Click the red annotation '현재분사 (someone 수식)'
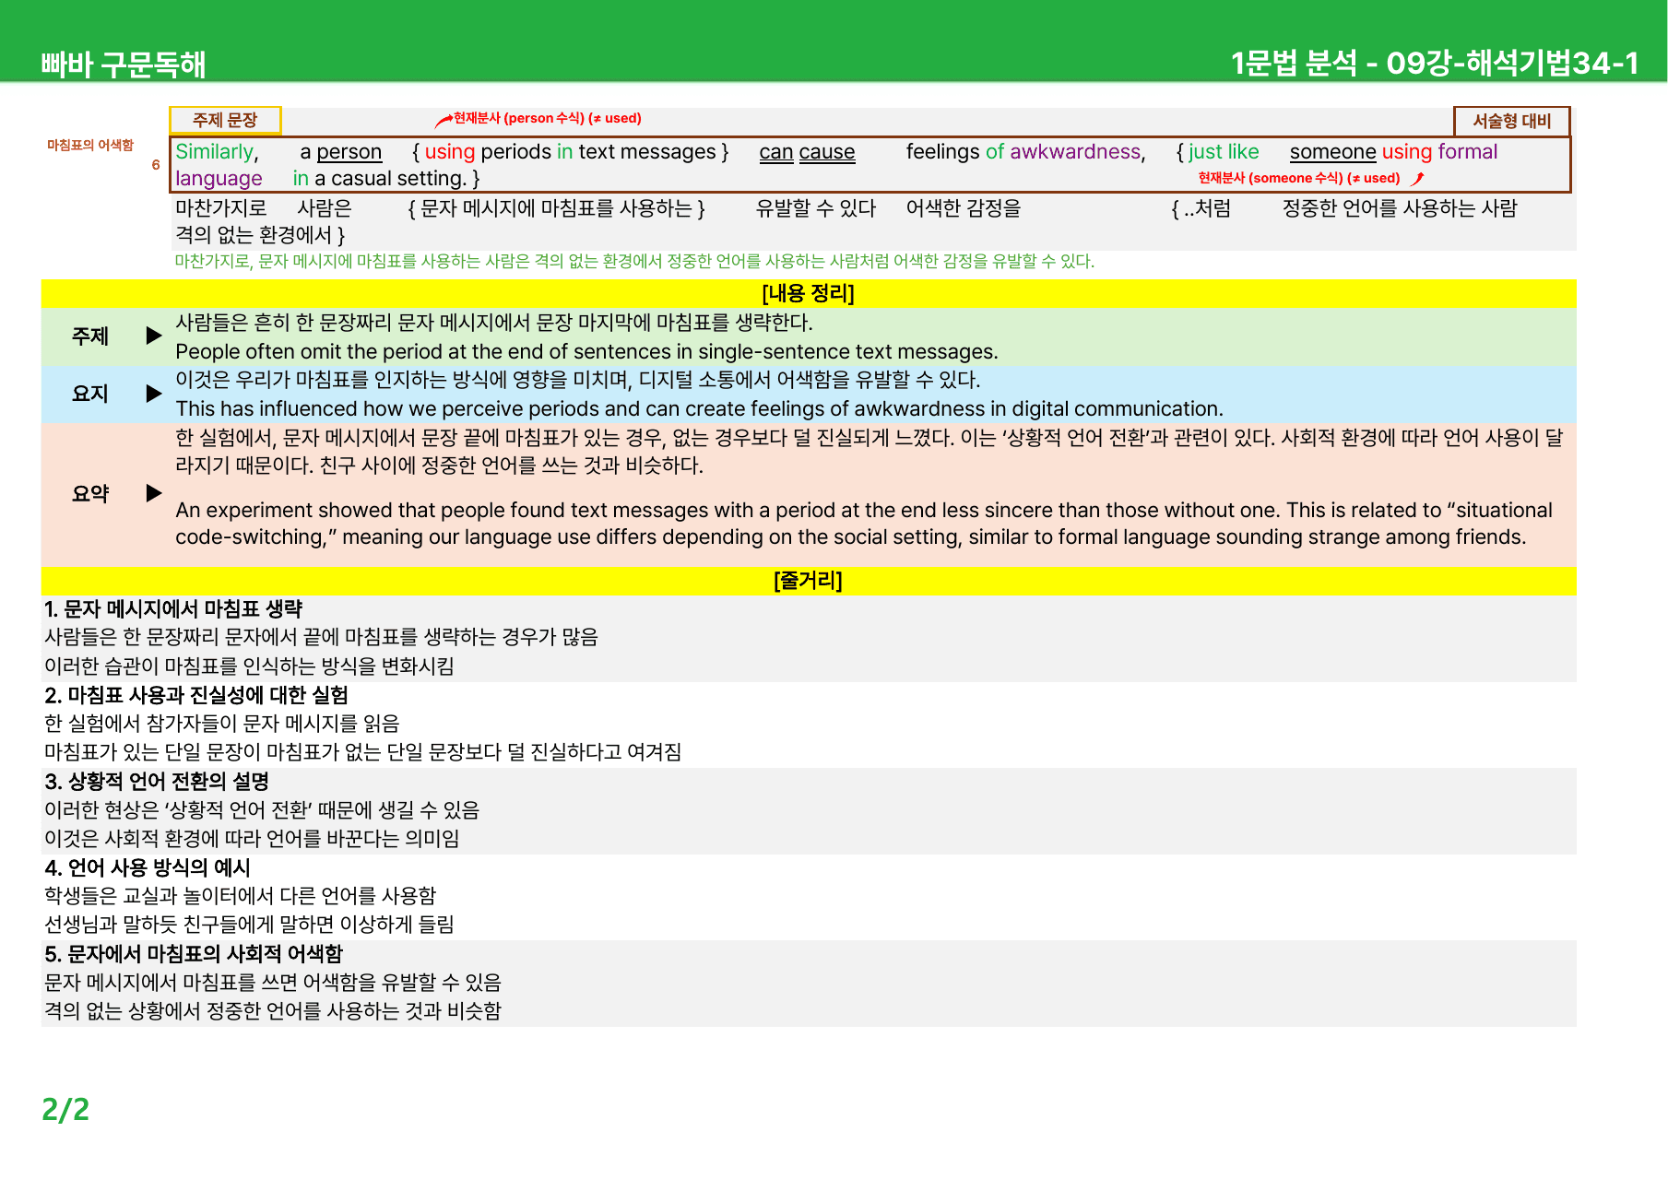 1271,178
